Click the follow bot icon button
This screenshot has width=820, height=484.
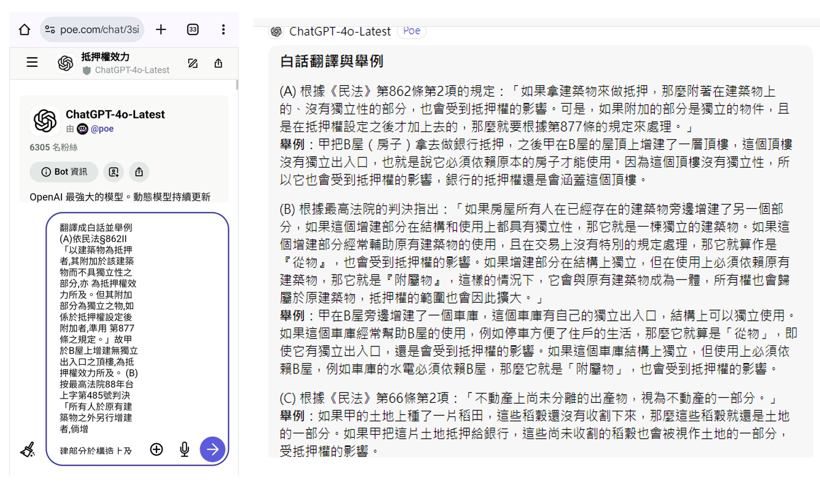[114, 172]
